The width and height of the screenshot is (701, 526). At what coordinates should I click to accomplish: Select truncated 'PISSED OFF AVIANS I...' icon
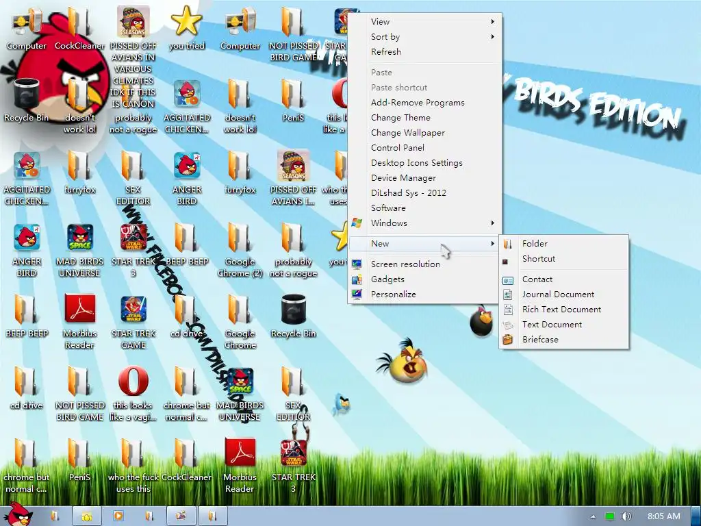point(293,177)
